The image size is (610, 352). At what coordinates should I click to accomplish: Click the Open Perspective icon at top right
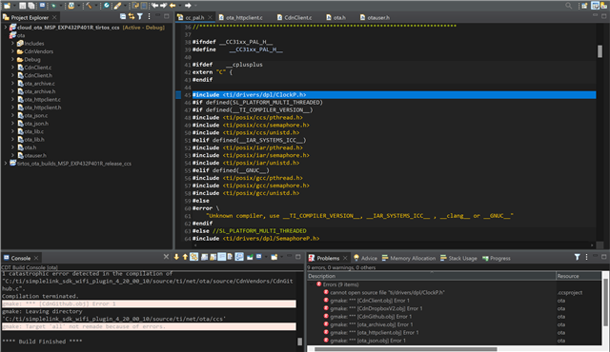pyautogui.click(x=584, y=6)
